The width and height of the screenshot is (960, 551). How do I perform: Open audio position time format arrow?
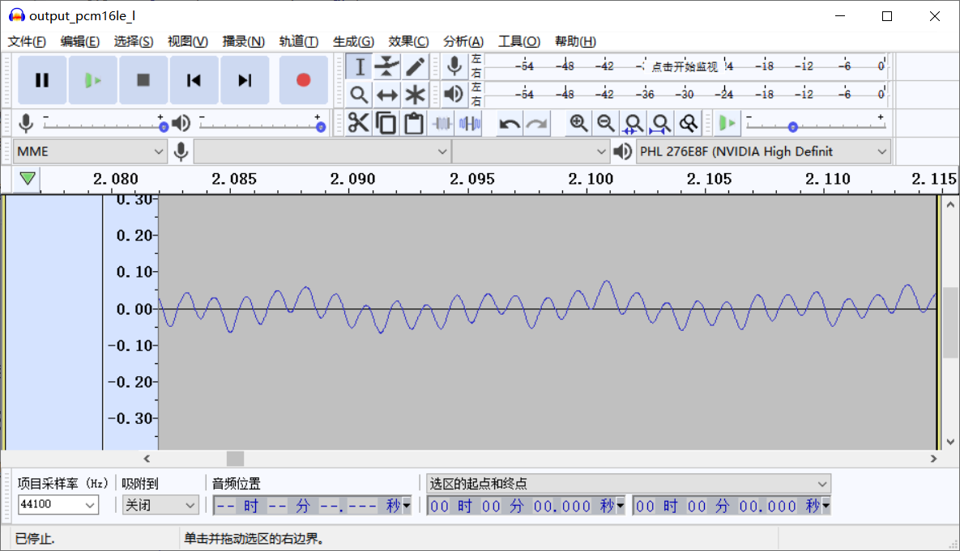coord(407,506)
